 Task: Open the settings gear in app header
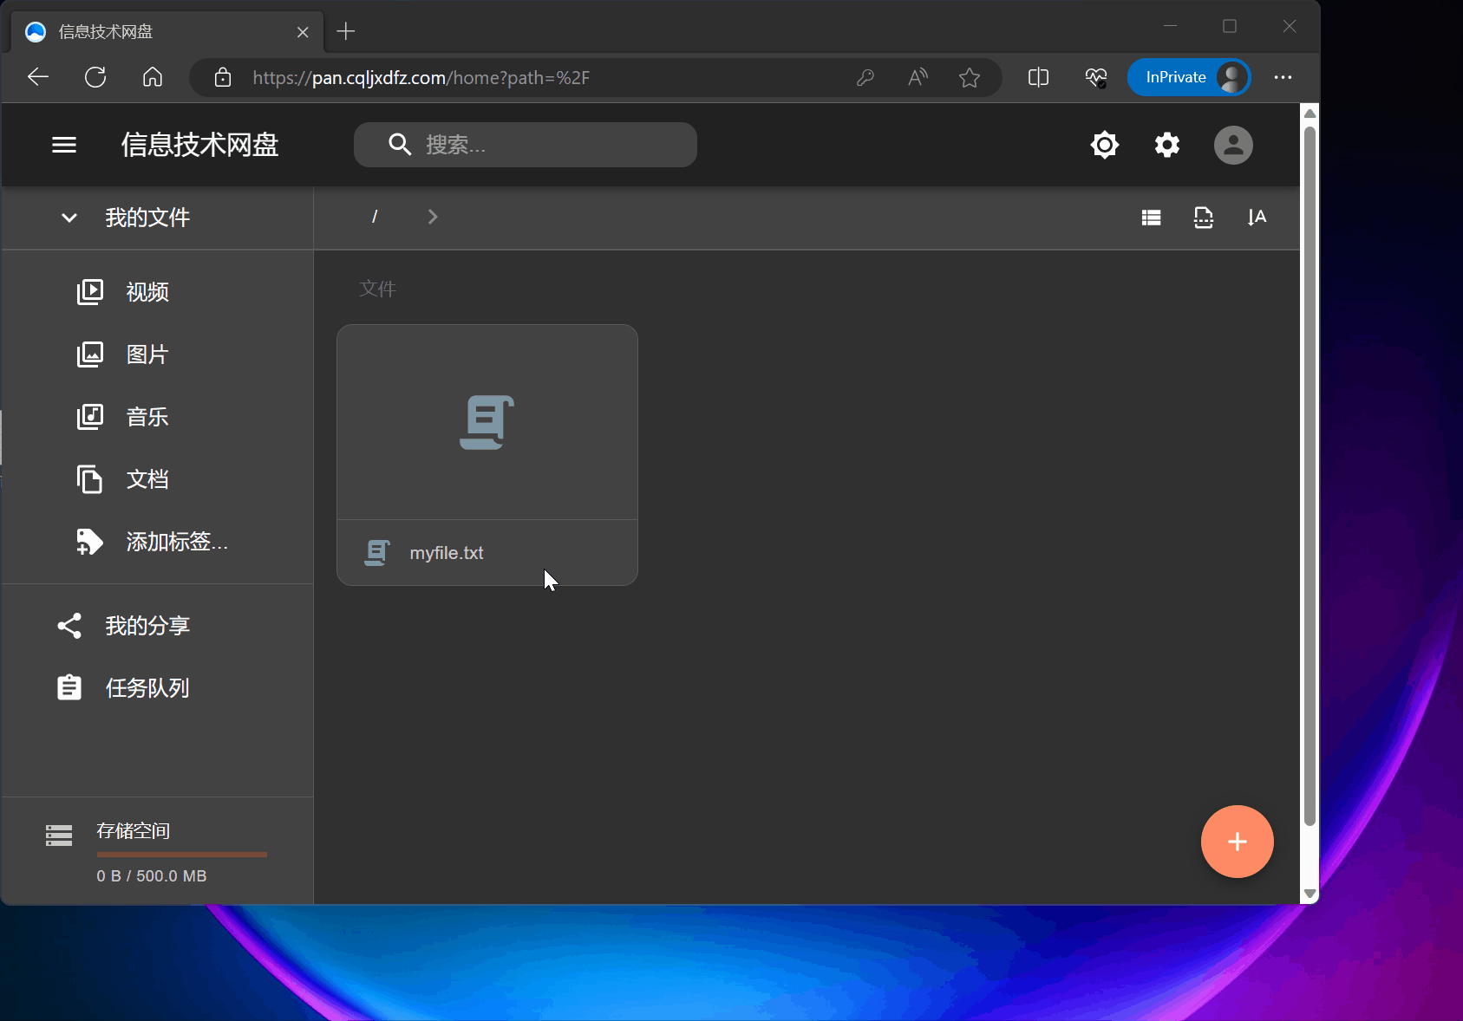pyautogui.click(x=1167, y=145)
